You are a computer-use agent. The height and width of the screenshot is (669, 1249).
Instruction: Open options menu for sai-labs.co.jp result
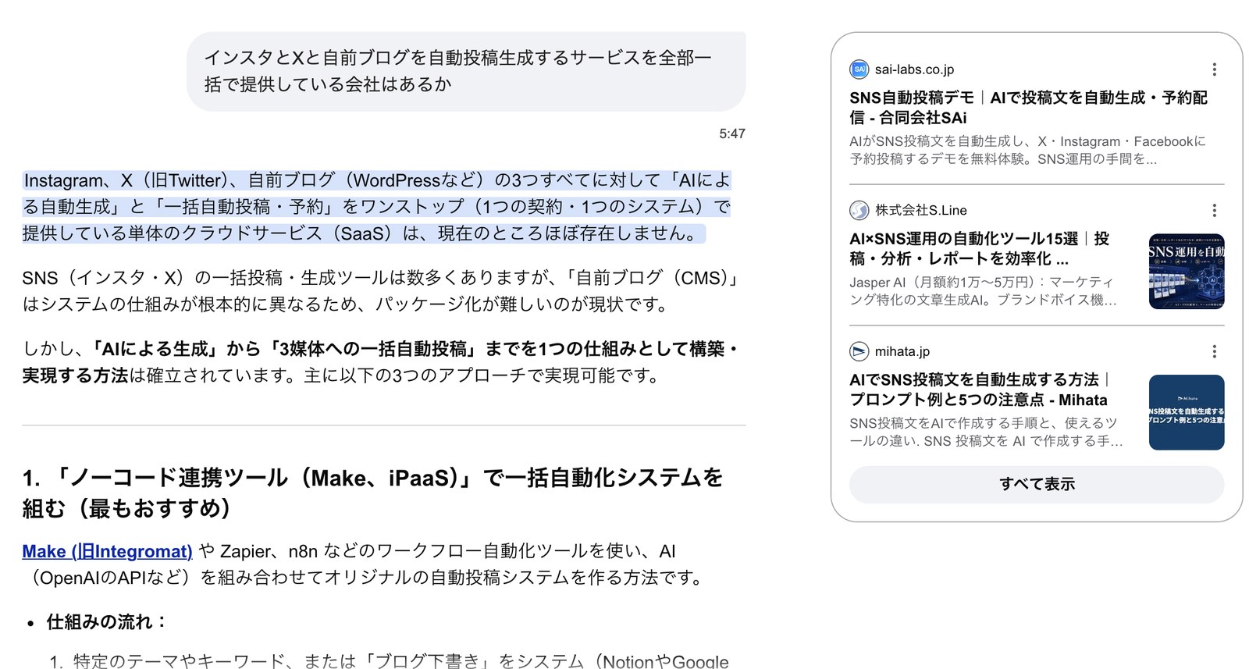[x=1214, y=69]
